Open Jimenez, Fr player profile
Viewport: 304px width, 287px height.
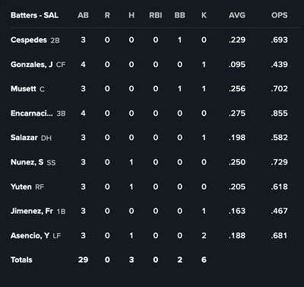tap(32, 211)
